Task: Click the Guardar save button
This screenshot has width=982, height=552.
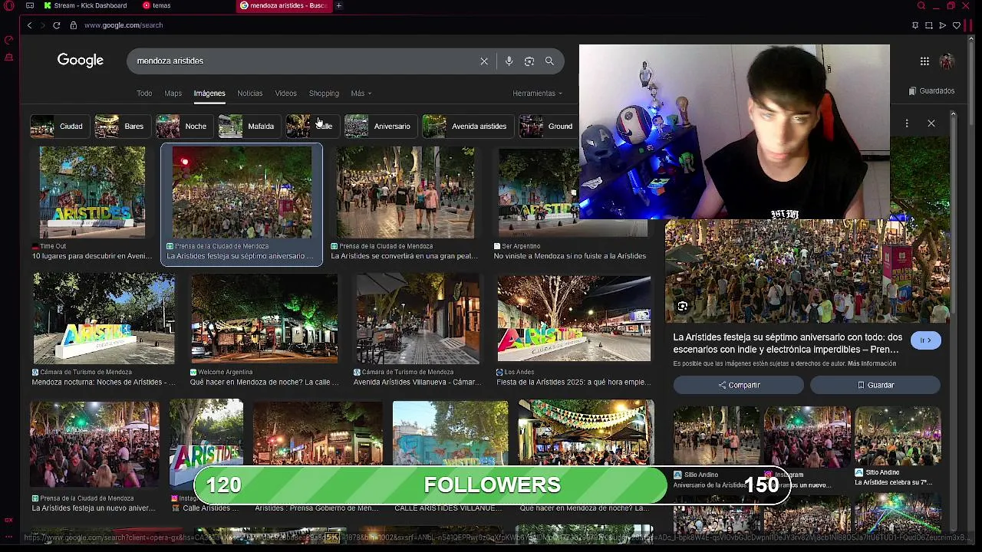Action: click(875, 385)
